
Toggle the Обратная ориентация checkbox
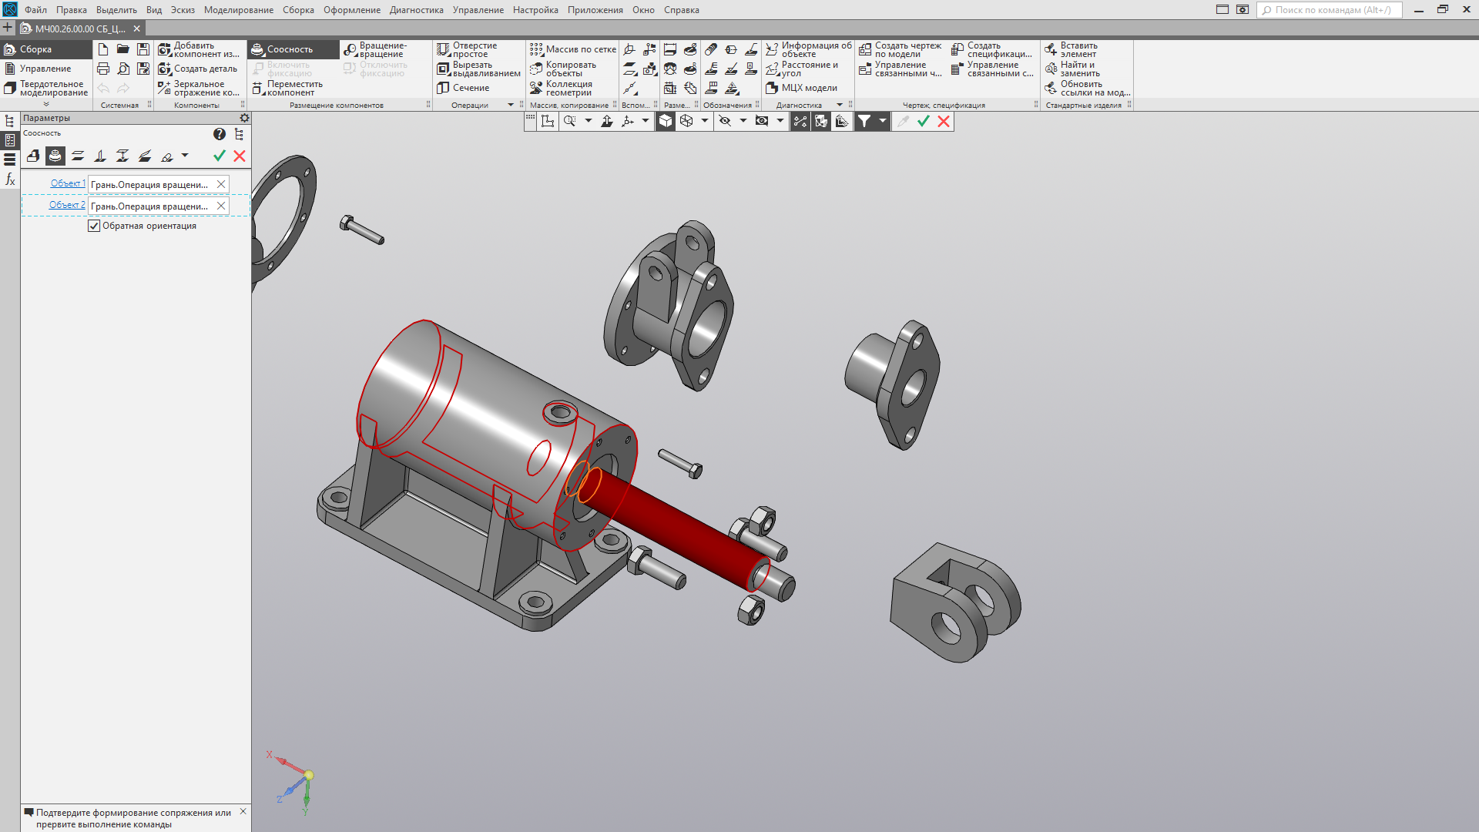pyautogui.click(x=94, y=226)
